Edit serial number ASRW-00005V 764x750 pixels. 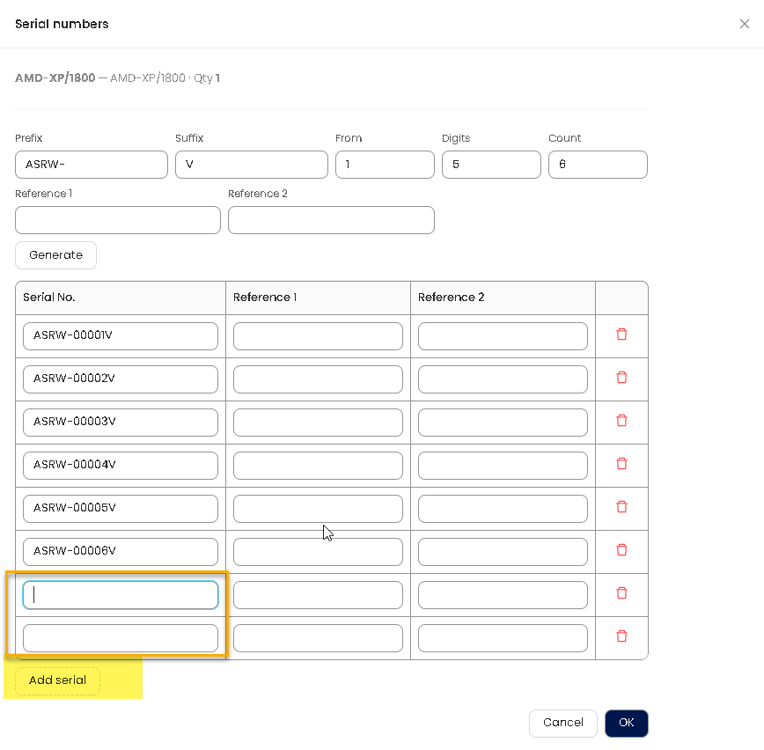(121, 508)
